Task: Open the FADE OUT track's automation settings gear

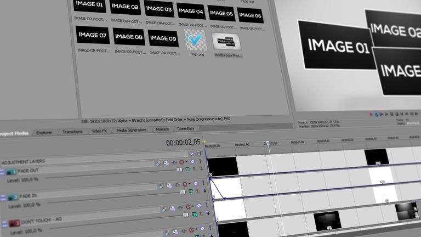Action: [x=181, y=162]
